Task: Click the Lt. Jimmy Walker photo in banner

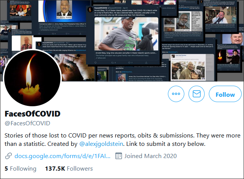Action: click(x=64, y=9)
